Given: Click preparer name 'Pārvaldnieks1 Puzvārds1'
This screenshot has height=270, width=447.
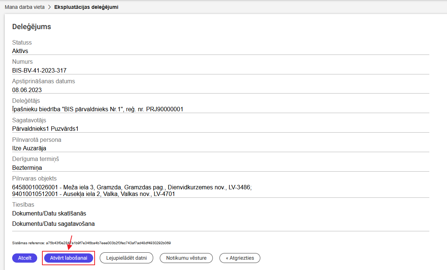Looking at the screenshot, I should (45, 129).
